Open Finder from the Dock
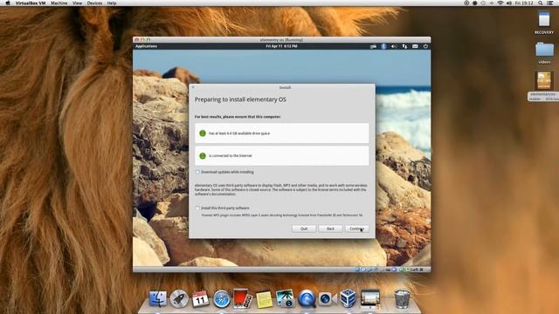 [157, 298]
